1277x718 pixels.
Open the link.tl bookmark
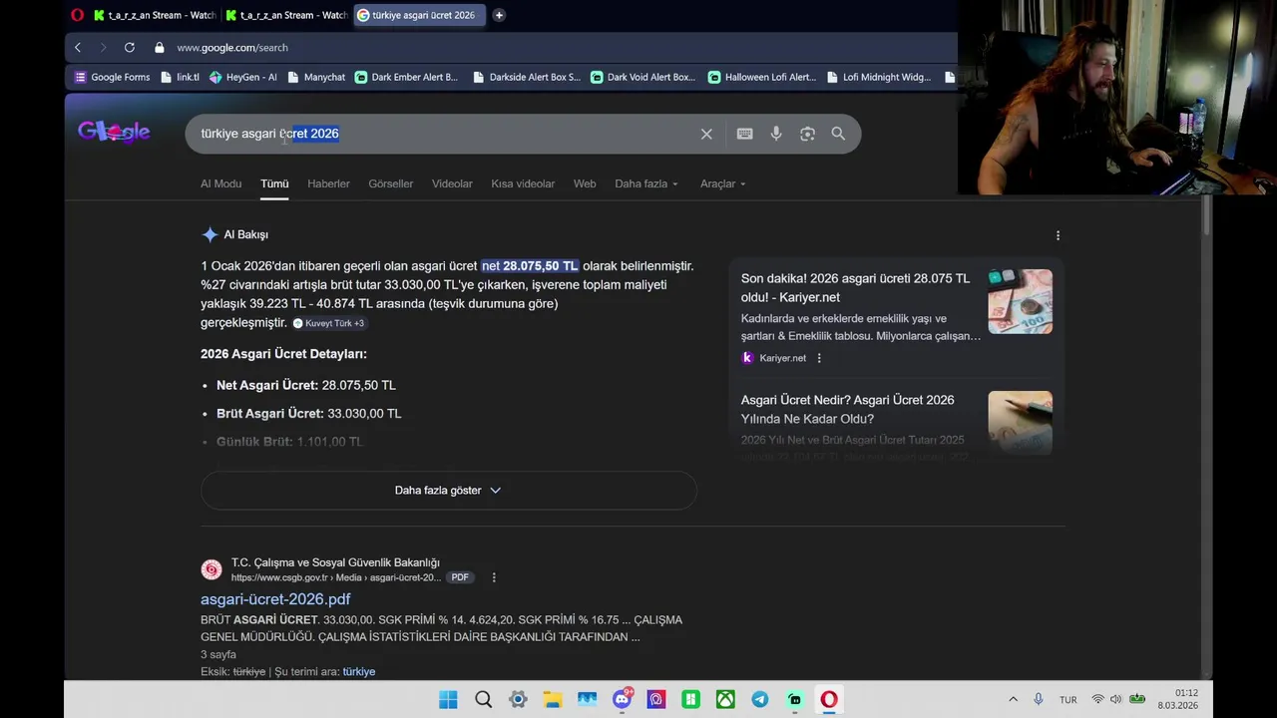[180, 77]
